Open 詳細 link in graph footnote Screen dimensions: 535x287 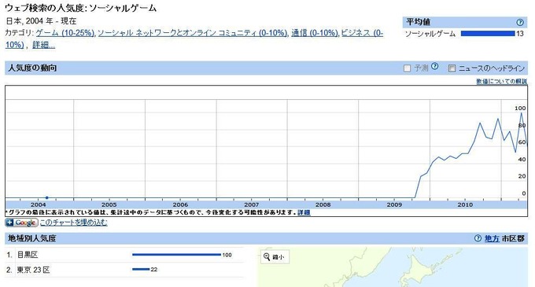(x=304, y=212)
